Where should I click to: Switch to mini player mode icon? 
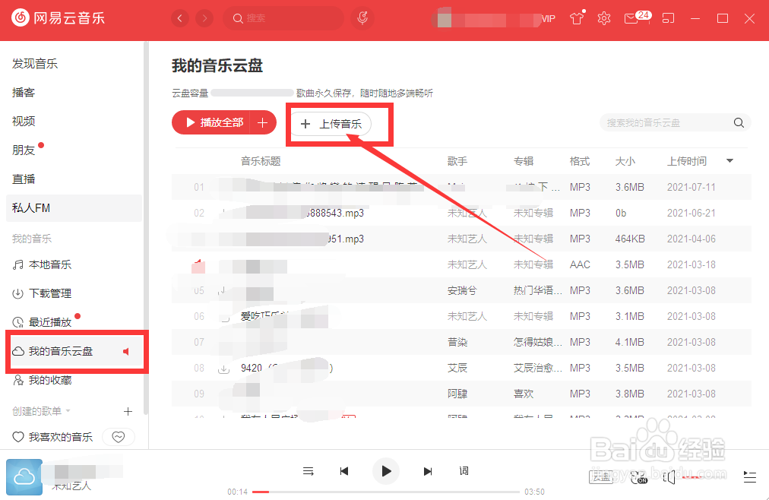click(x=668, y=19)
